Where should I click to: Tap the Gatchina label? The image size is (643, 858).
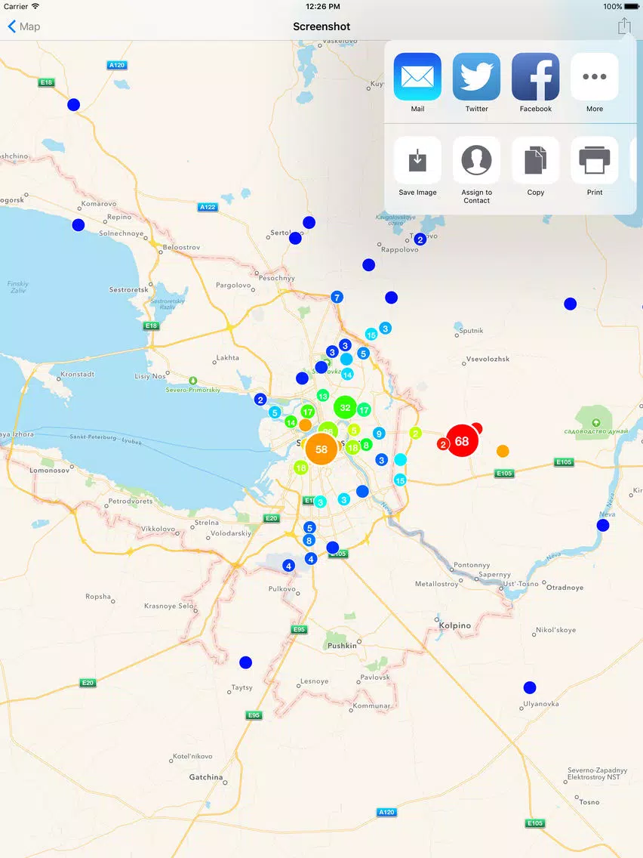[x=205, y=777]
